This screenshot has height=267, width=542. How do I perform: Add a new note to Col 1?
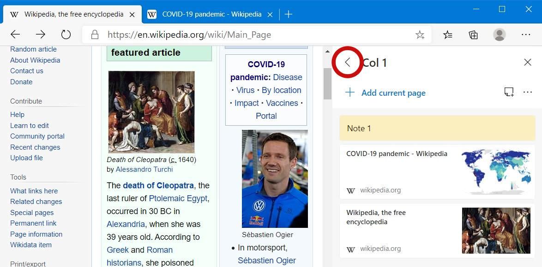509,92
